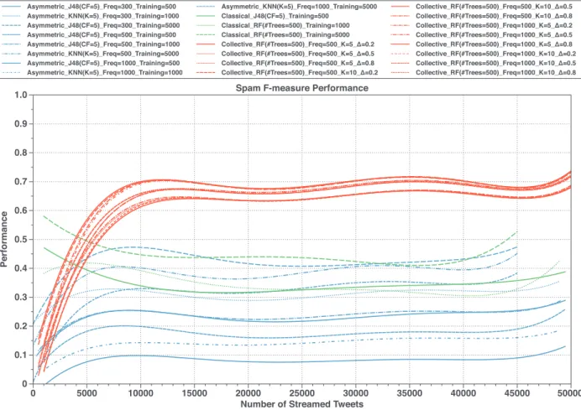Screen dimensions: 581x410
Task: Choose x-axis tick label 40000
Action: [x=463, y=393]
